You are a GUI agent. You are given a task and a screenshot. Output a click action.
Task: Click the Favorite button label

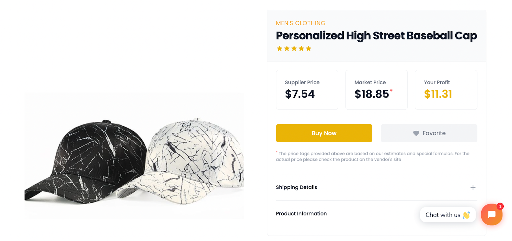(x=434, y=133)
